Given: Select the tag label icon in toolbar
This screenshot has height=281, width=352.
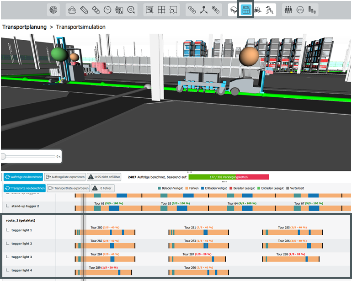Looking at the screenshot, I should 84,10.
